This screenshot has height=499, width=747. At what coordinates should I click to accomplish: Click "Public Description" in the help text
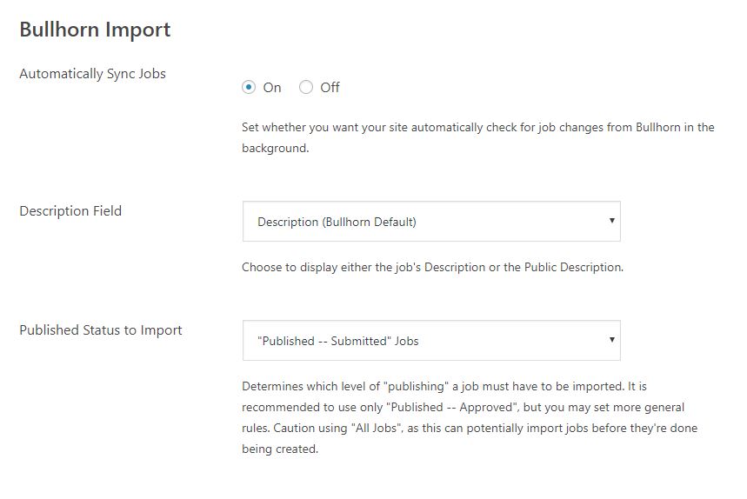pyautogui.click(x=573, y=267)
